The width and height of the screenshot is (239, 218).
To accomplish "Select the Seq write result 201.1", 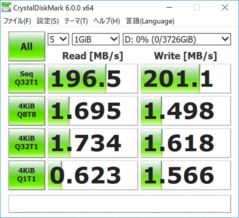I will [186, 79].
